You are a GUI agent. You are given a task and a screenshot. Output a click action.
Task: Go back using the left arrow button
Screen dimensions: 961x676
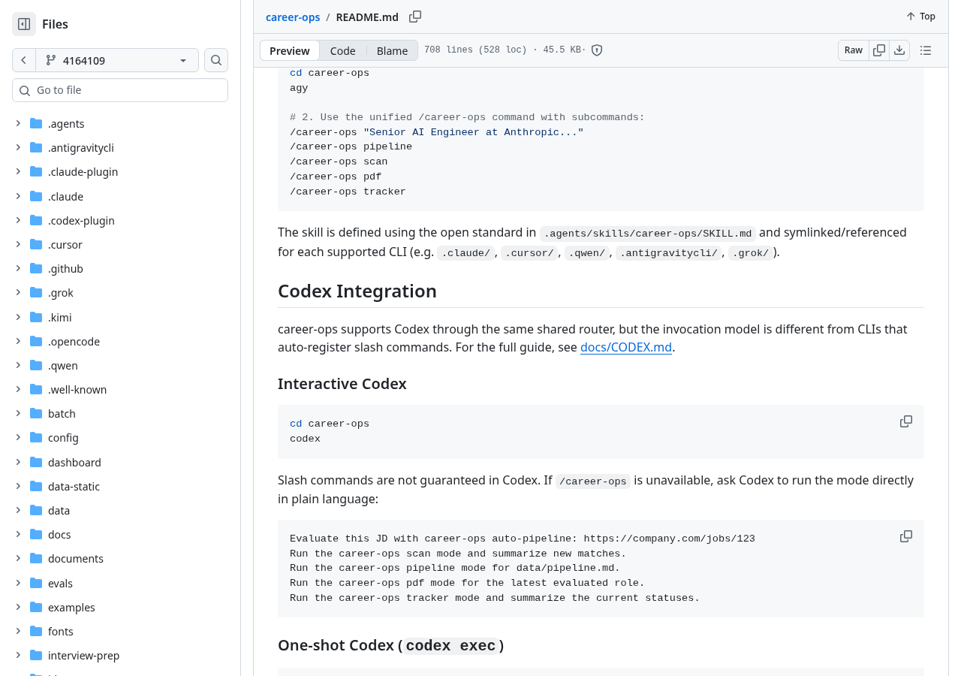24,60
